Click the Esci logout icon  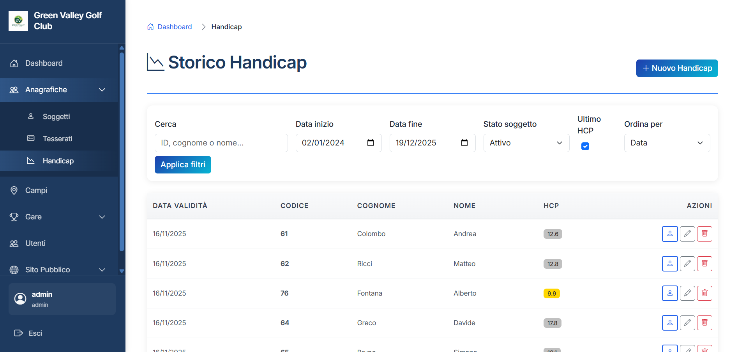pyautogui.click(x=19, y=333)
